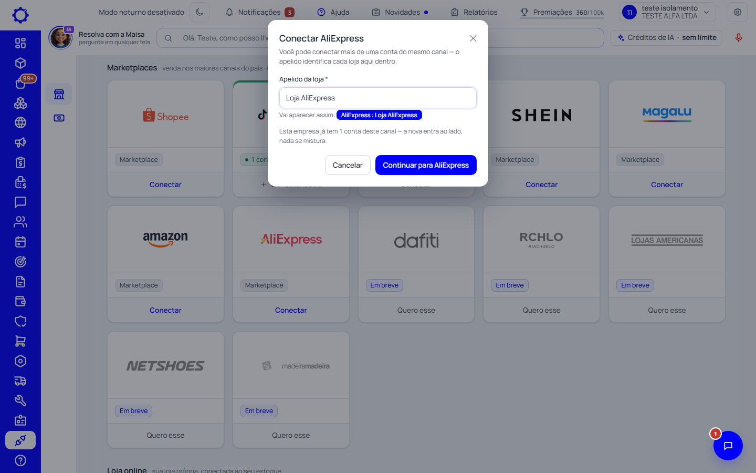Image resolution: width=756 pixels, height=473 pixels.
Task: Open the users/people icon in sidebar
Action: 20,222
